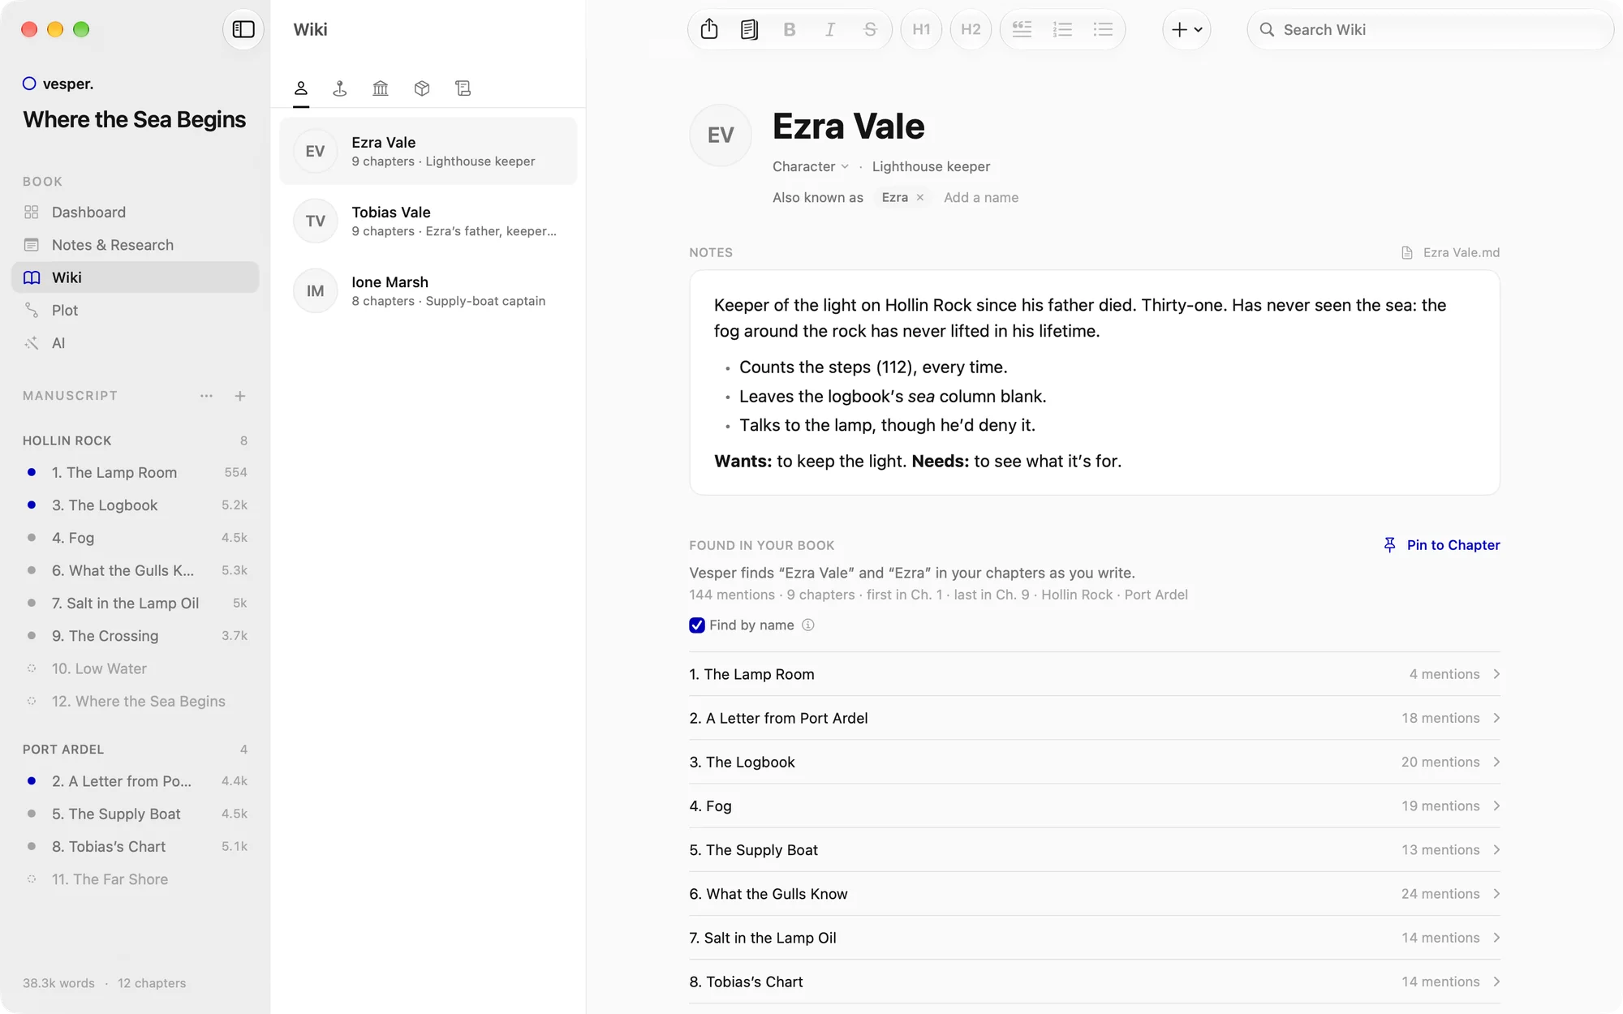This screenshot has height=1014, width=1623.
Task: Open chapter 9. The Crossing
Action: (136, 636)
